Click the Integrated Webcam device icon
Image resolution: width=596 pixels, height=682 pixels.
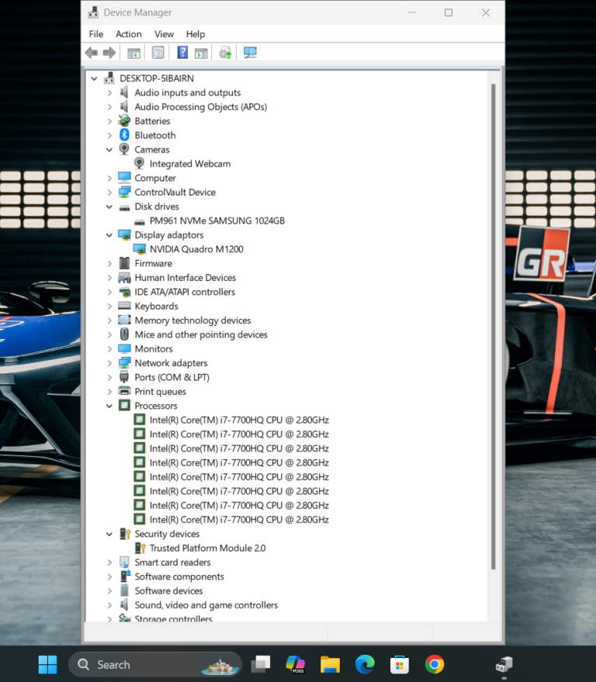(x=139, y=164)
